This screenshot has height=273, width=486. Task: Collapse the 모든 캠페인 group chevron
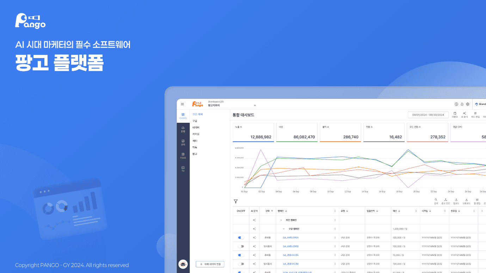click(x=281, y=220)
